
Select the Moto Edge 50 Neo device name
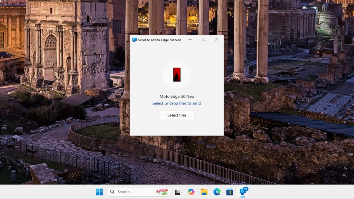click(177, 96)
